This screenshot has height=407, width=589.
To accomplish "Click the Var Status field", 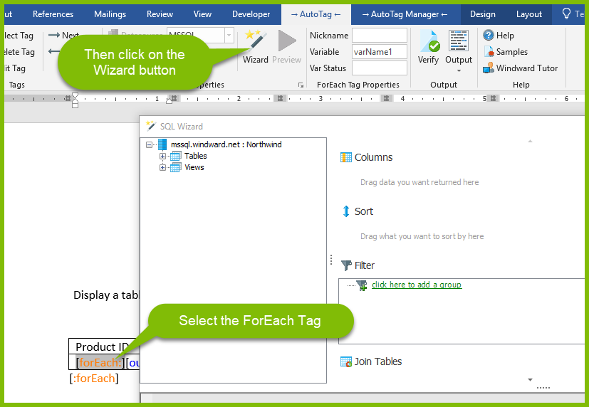I will click(380, 68).
